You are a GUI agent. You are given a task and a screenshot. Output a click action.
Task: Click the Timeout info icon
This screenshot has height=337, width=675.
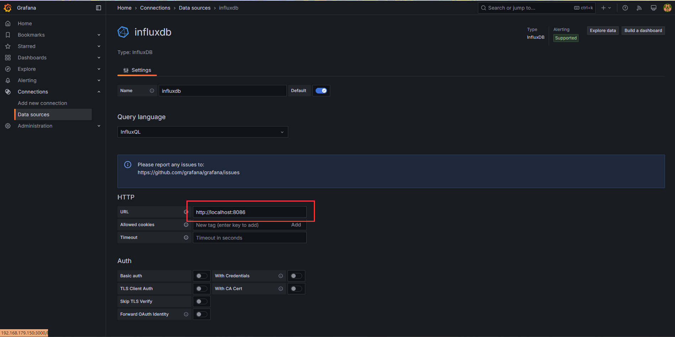coord(186,237)
